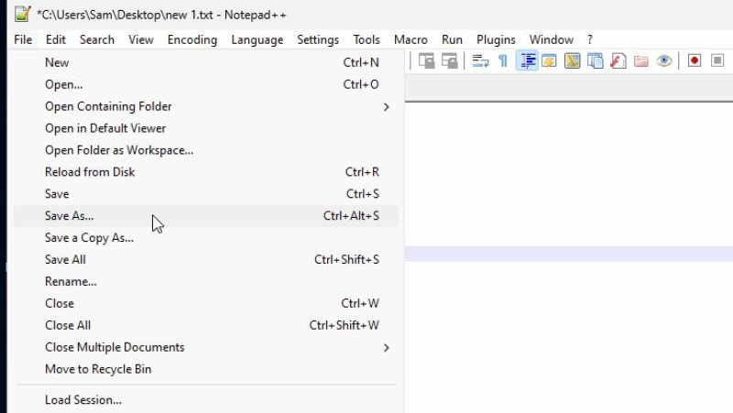
Task: Select Move to Recycle Bin
Action: pyautogui.click(x=205, y=369)
